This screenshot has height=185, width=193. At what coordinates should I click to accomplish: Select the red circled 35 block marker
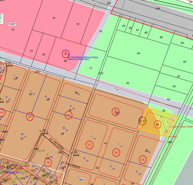pyautogui.click(x=142, y=160)
